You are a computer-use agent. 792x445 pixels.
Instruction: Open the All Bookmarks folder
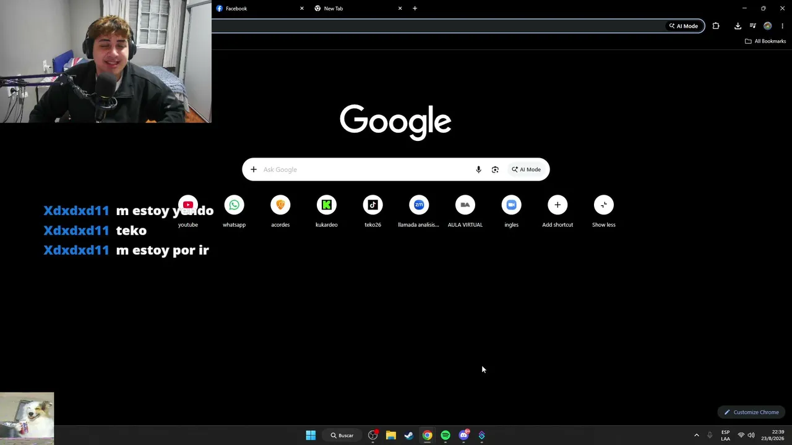coord(765,41)
